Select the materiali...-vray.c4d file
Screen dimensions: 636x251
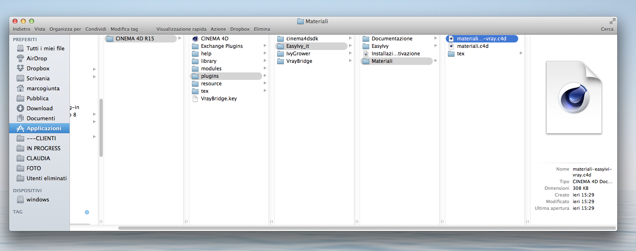point(482,38)
